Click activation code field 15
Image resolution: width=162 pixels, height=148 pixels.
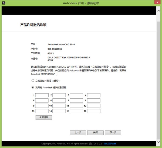click(x=76, y=111)
